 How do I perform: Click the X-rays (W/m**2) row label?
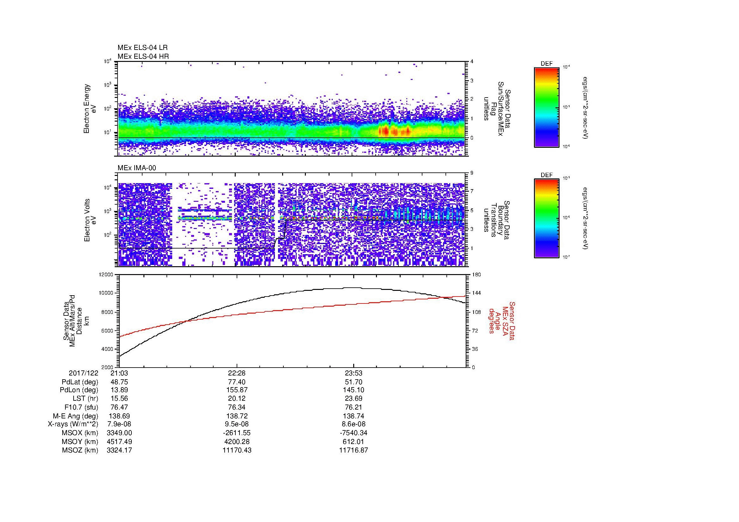click(73, 424)
